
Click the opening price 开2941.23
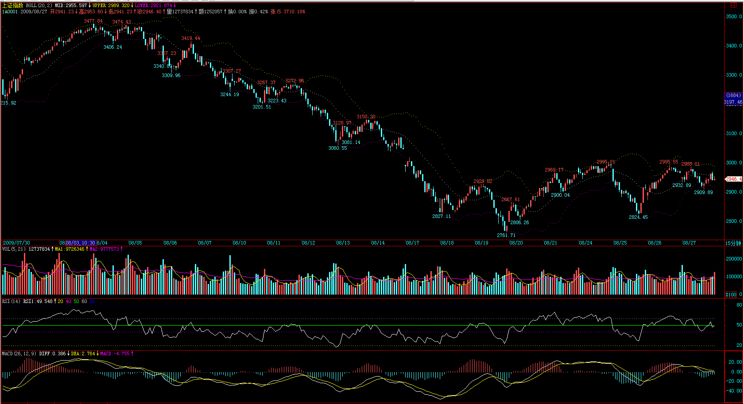tap(62, 12)
